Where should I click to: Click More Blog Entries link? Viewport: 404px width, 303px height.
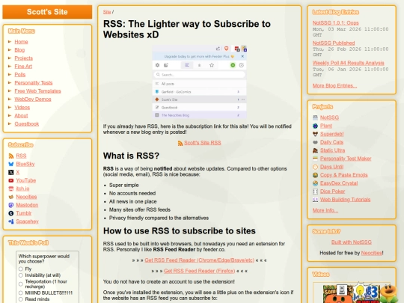[334, 86]
